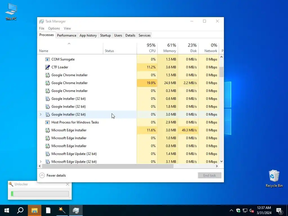
Task: Click icon of Microsoft Edge Installer using 49.3 MB/s disk
Action: (47, 130)
